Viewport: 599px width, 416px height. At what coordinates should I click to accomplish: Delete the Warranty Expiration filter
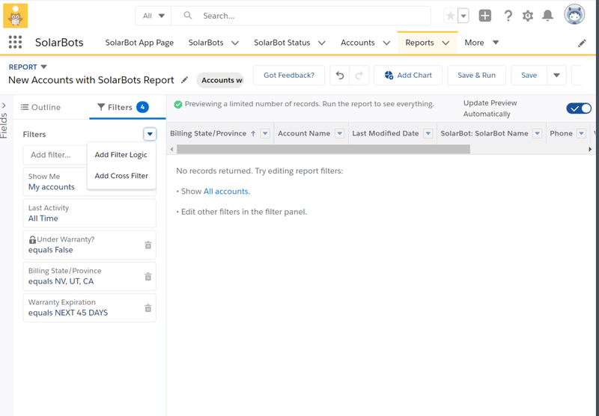pos(148,308)
